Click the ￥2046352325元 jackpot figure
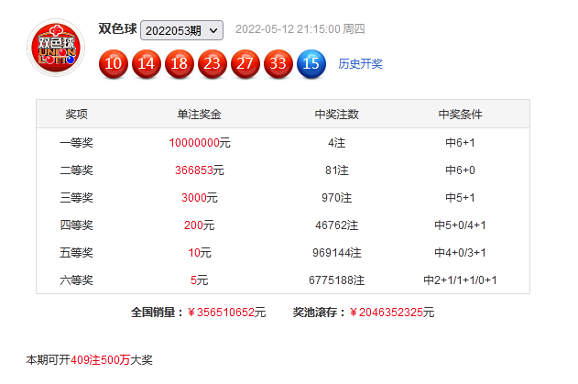The width and height of the screenshot is (578, 384). click(392, 313)
